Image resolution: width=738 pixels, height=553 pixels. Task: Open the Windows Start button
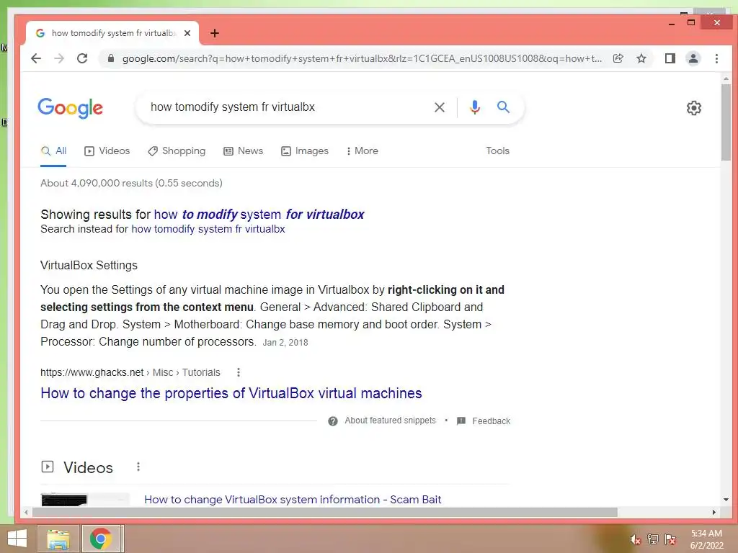[x=17, y=539]
